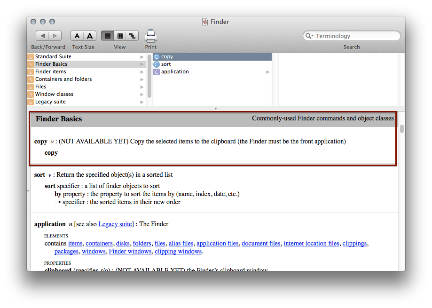The height and width of the screenshot is (308, 432).
Task: Click the Standard Suite orange S icon
Action: tap(31, 57)
